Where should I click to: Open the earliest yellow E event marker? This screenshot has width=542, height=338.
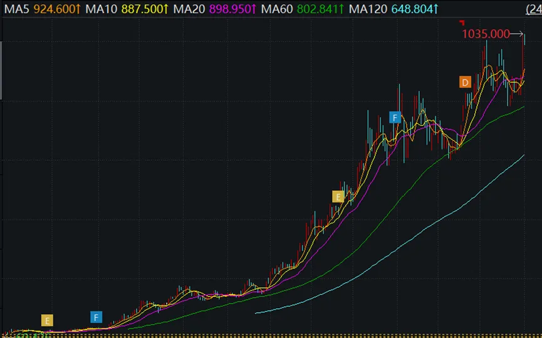click(47, 320)
